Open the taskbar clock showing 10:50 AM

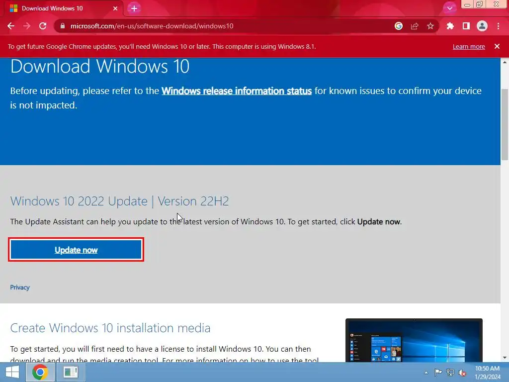487,373
